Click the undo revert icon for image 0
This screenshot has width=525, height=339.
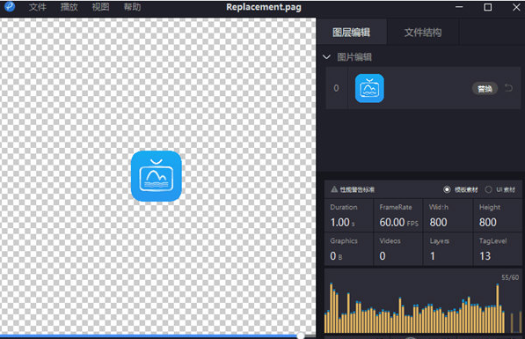[x=508, y=88]
